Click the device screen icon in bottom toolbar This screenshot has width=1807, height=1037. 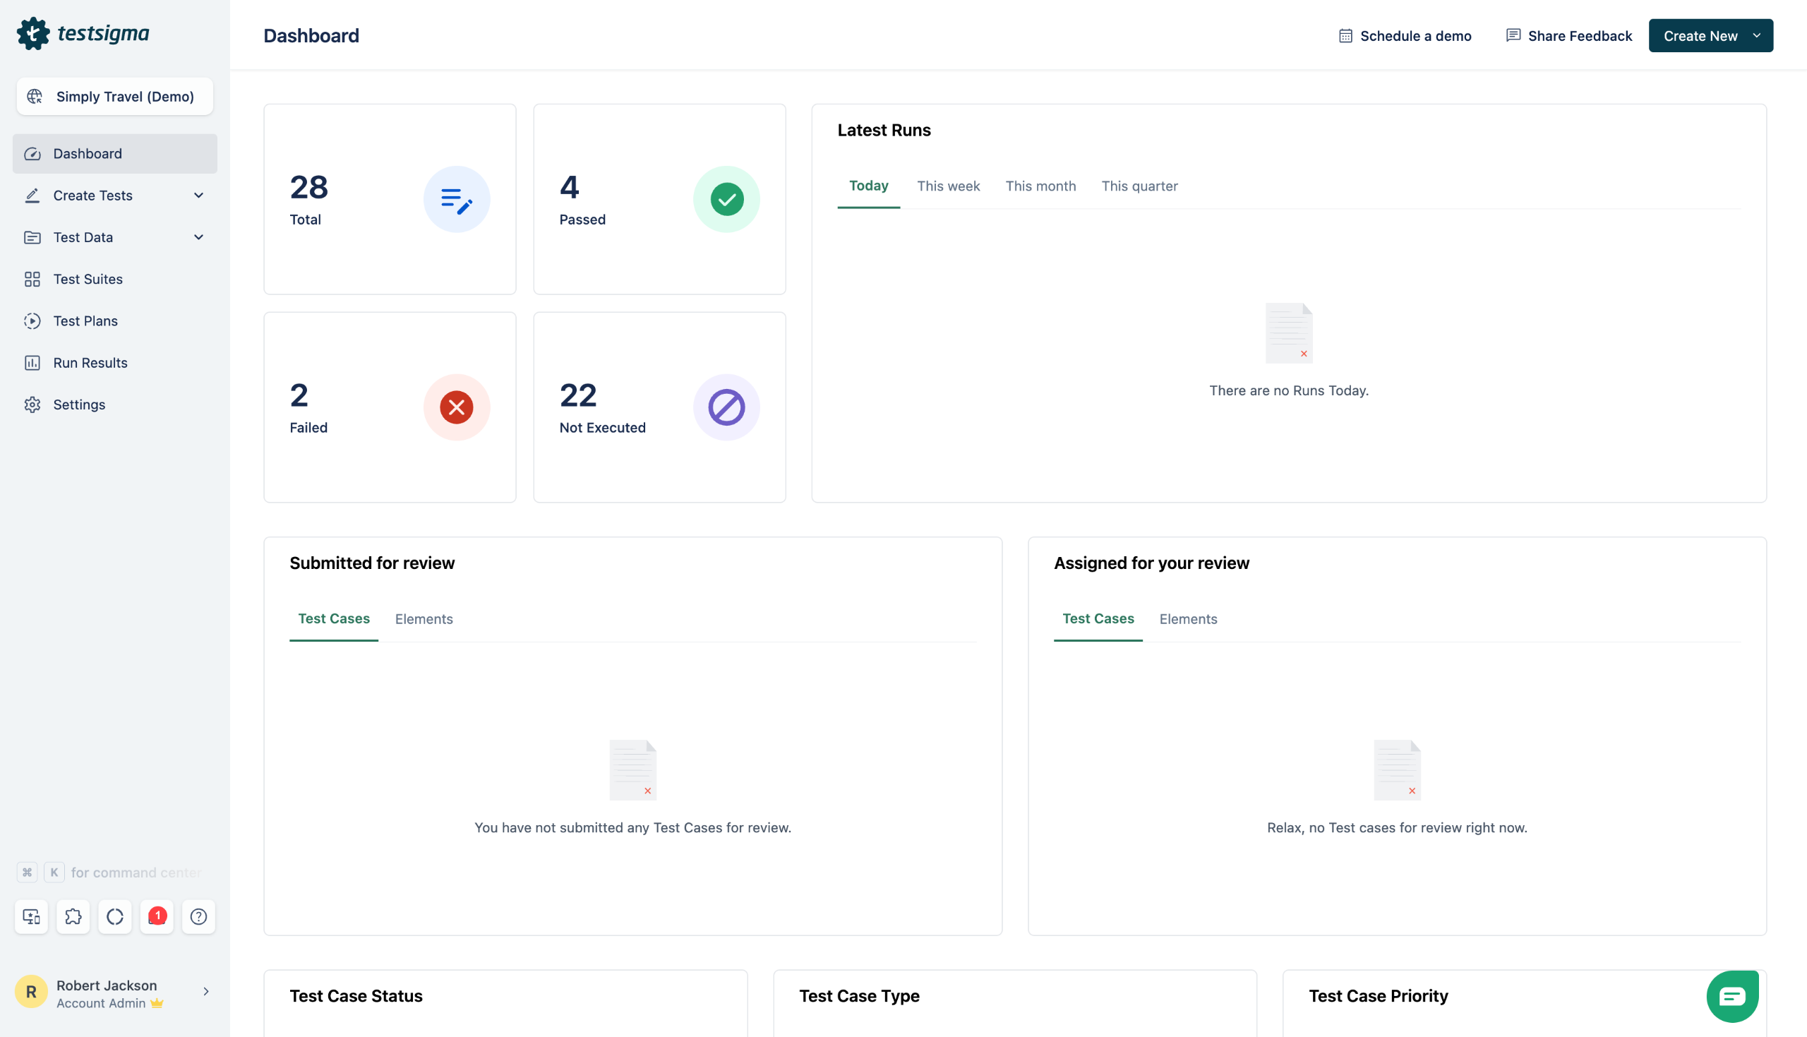[x=31, y=916]
